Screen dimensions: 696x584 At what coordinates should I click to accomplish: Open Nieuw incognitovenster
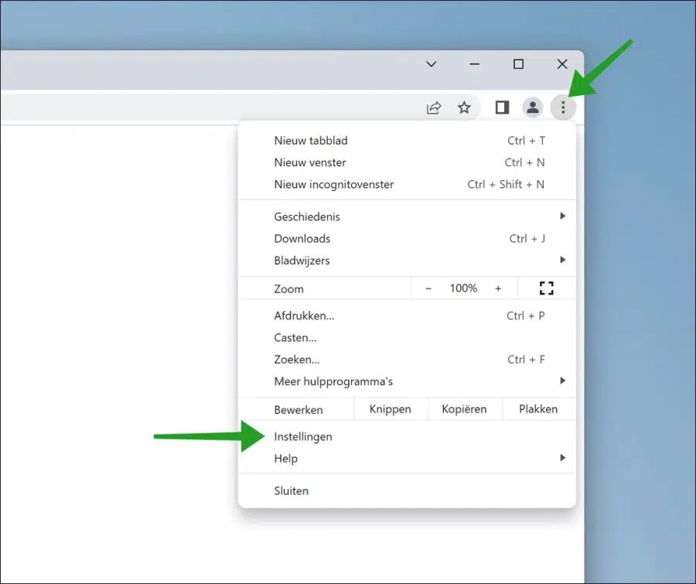click(407, 184)
